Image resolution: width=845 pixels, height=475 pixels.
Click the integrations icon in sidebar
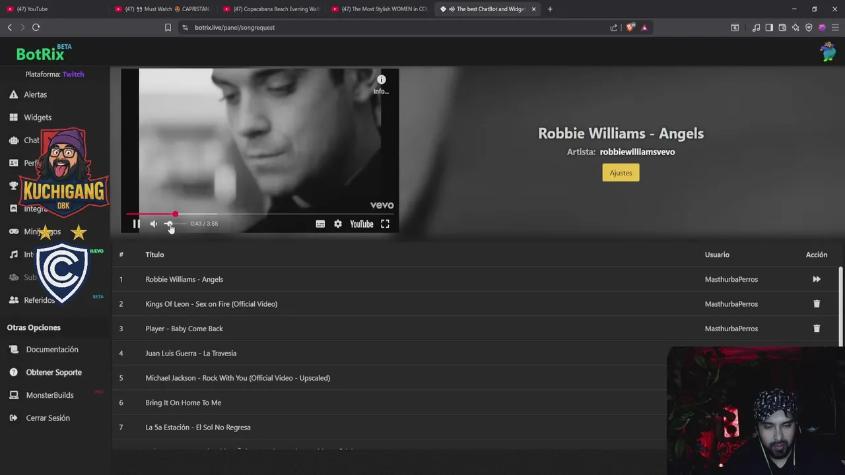point(13,208)
